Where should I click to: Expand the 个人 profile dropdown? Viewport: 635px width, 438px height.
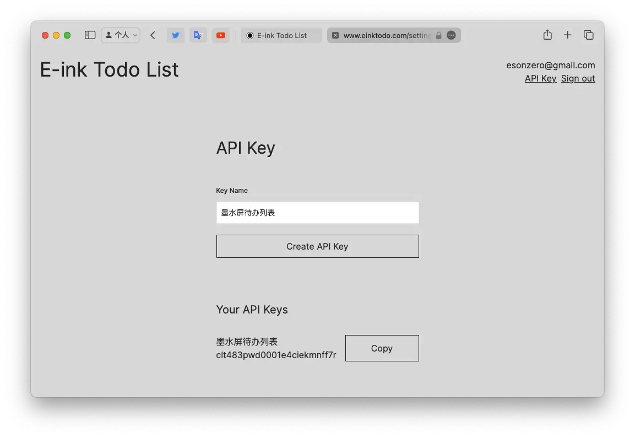tap(120, 35)
